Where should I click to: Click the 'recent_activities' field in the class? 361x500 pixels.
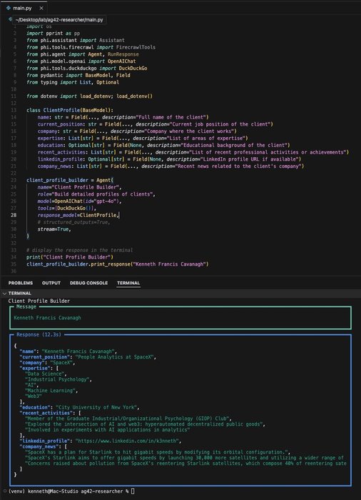point(193,152)
